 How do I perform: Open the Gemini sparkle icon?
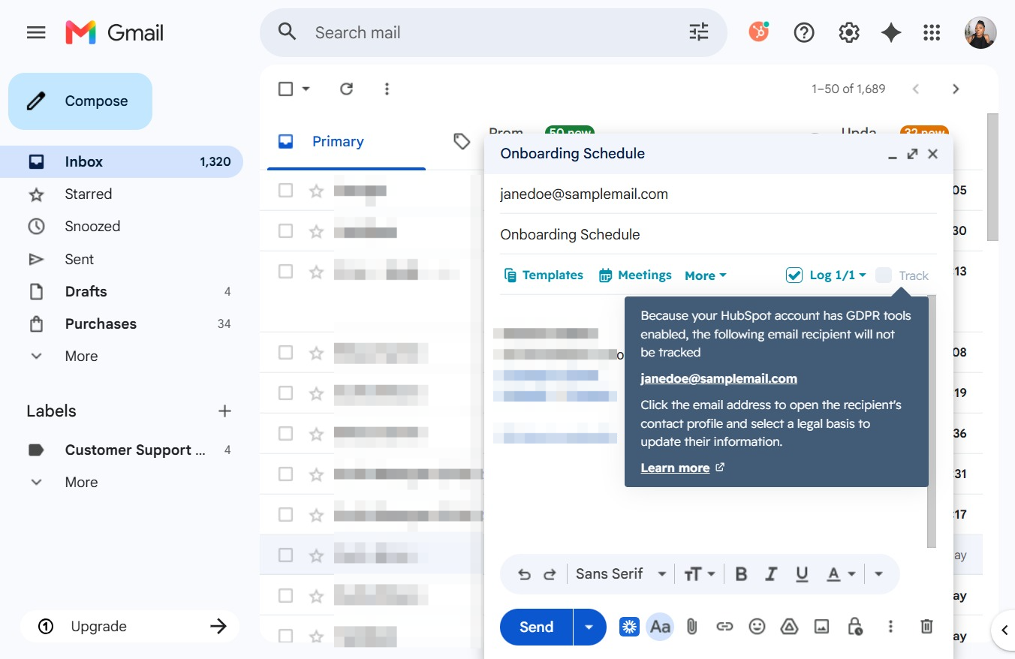pos(891,32)
